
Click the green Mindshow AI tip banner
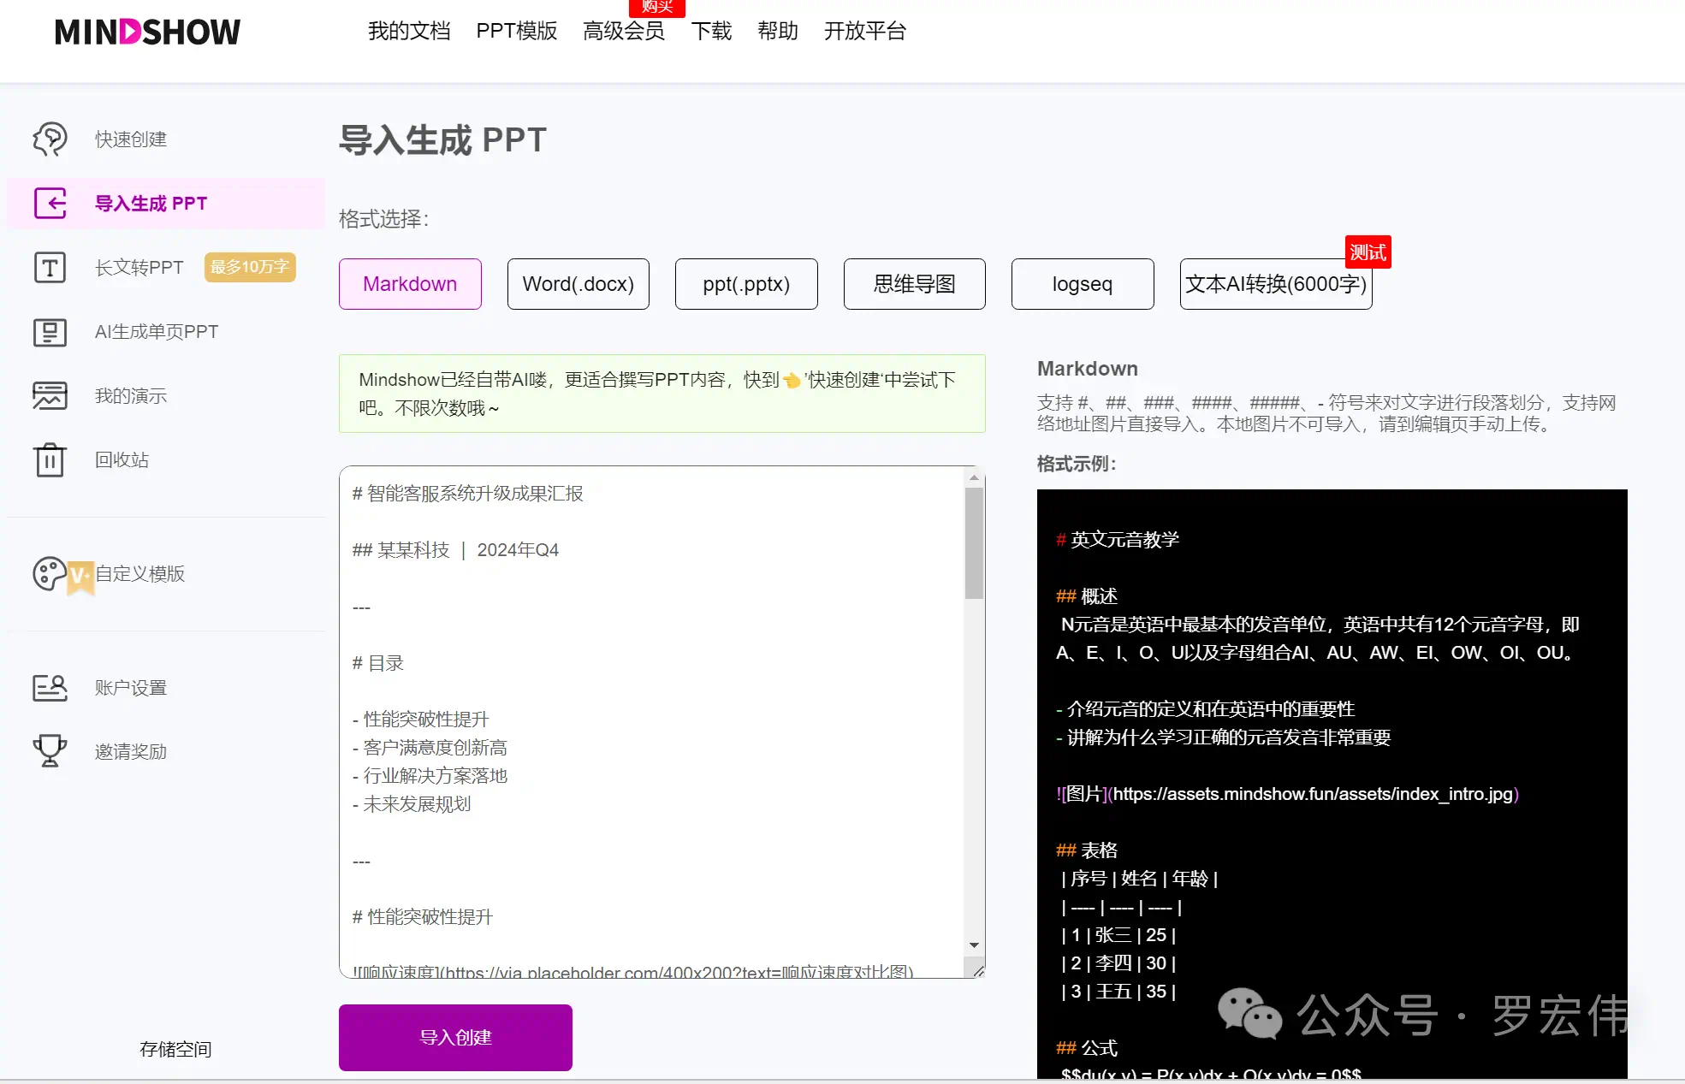(x=662, y=394)
